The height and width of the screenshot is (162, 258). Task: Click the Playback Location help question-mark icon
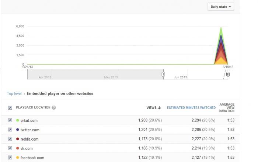(54, 108)
